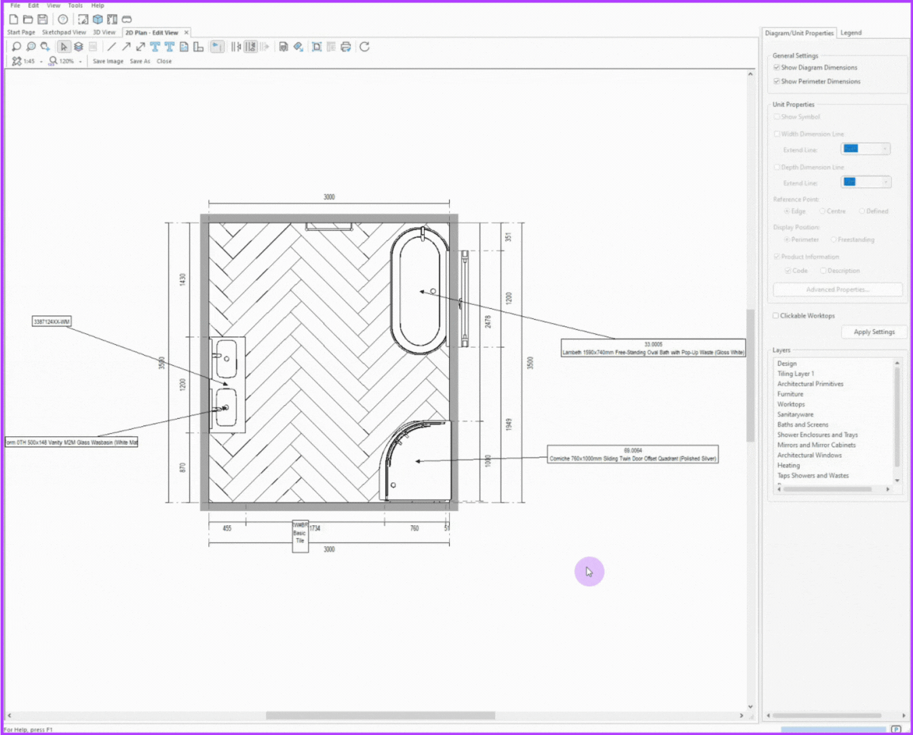Screen dimensions: 913x735
Task: Click the Apply Settings button
Action: coord(874,332)
